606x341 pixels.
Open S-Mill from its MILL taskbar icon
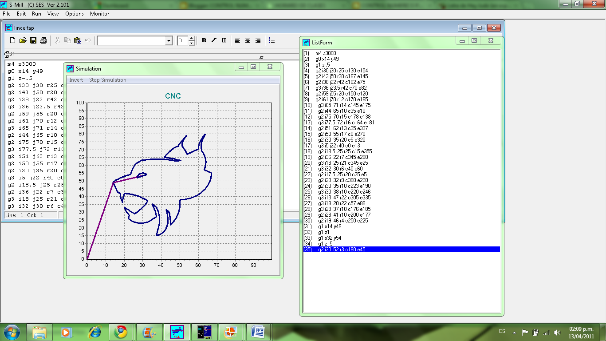[177, 332]
